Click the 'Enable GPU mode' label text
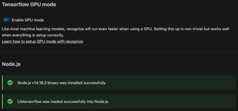 [x=28, y=20]
